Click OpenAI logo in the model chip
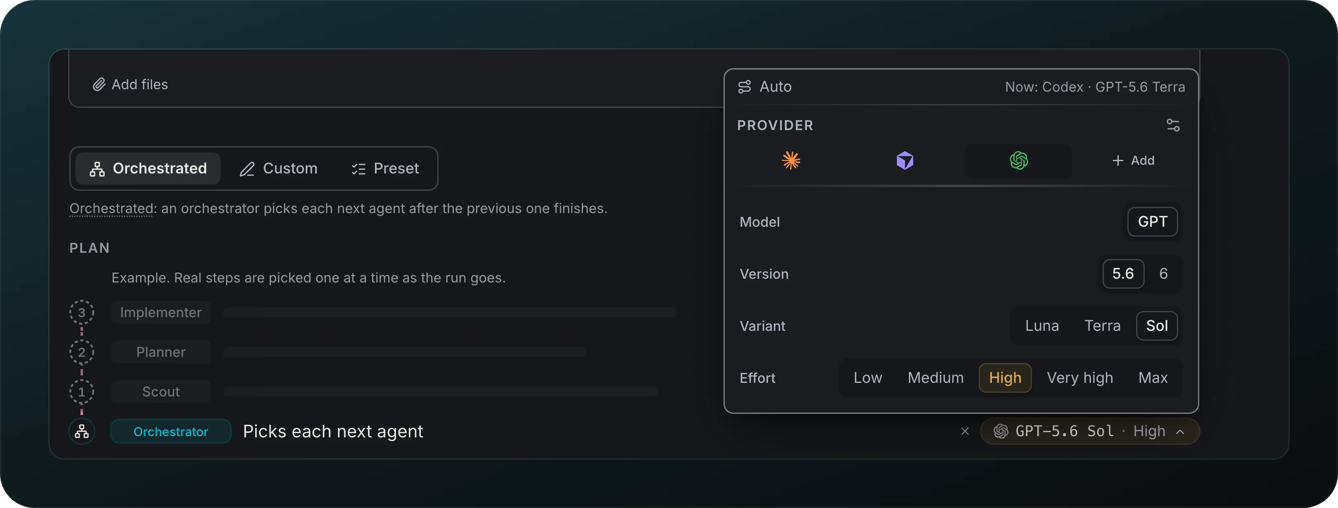 tap(1000, 431)
